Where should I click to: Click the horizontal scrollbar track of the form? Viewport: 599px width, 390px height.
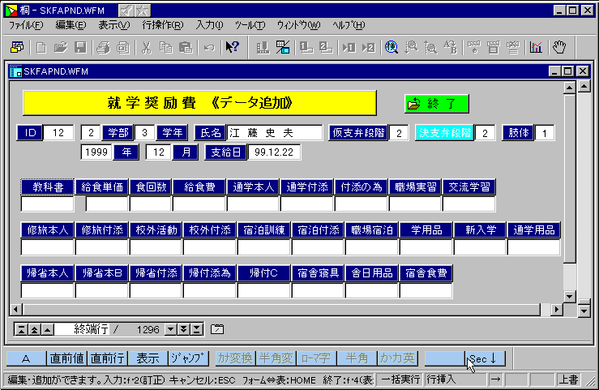(284, 309)
